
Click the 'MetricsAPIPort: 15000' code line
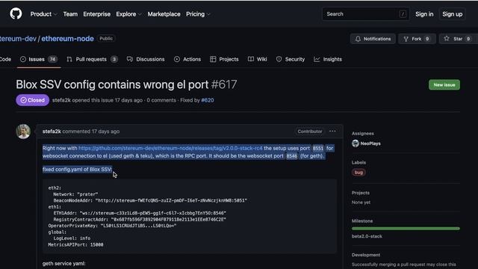pyautogui.click(x=75, y=244)
